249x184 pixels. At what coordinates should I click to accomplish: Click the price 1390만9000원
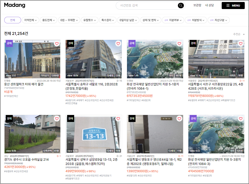point(137,171)
